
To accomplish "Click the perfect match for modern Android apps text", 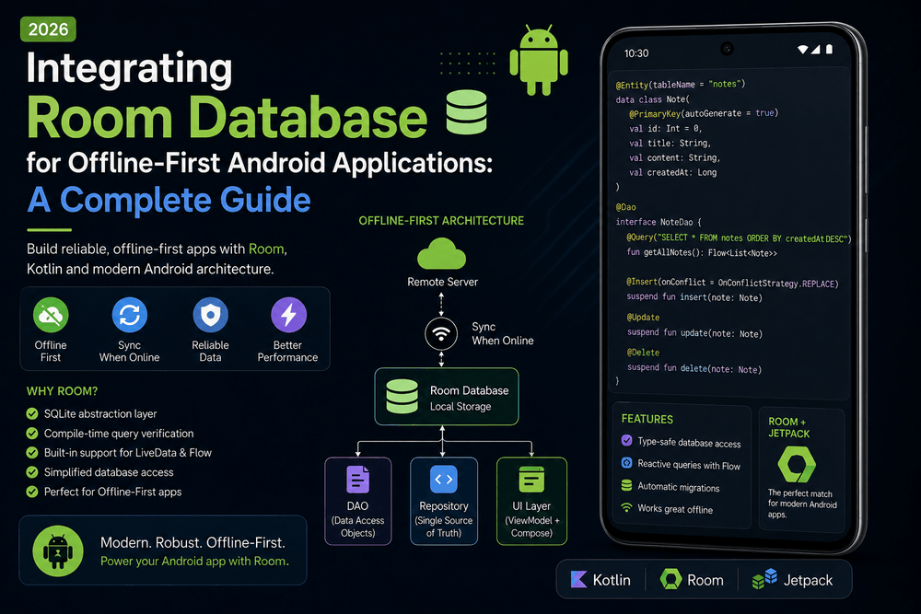I will 802,504.
